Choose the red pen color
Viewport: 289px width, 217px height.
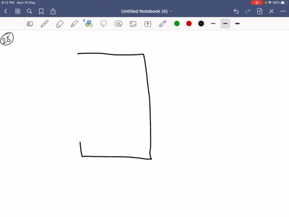coord(189,24)
